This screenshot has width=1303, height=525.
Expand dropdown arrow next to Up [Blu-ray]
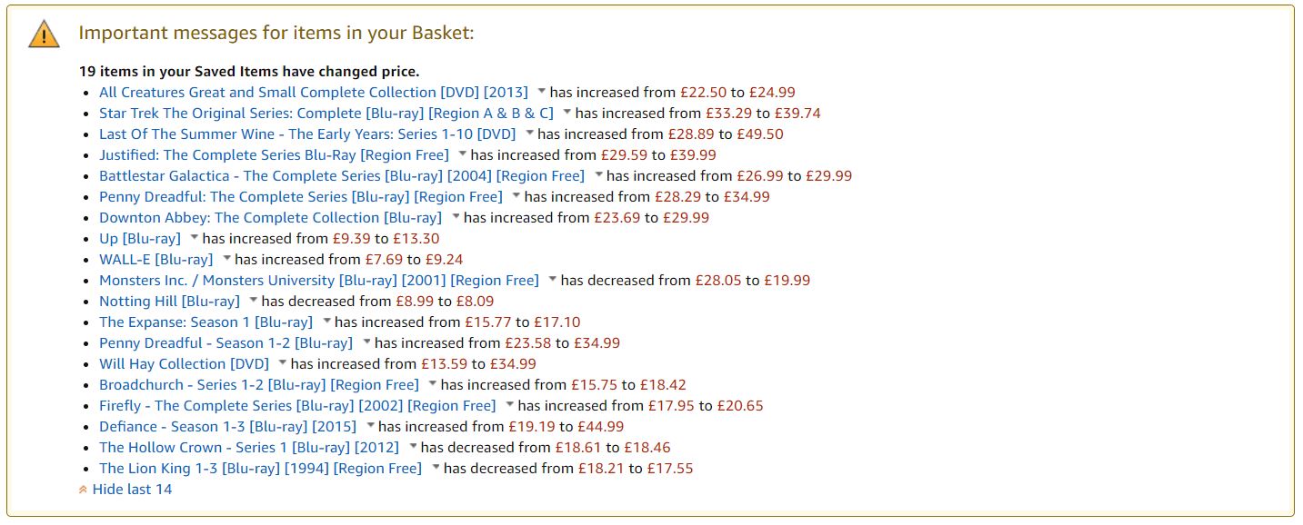(x=194, y=238)
